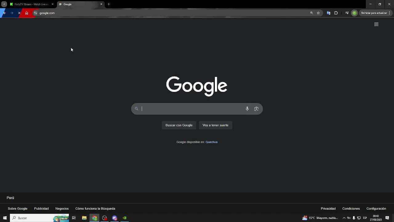Search by image with camera icon
This screenshot has width=394, height=222.
pyautogui.click(x=256, y=109)
